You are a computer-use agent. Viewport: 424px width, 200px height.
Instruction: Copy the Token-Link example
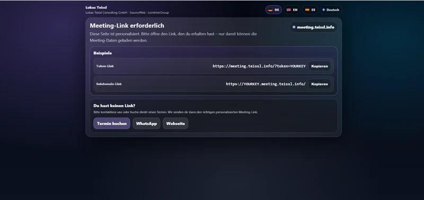(320, 66)
